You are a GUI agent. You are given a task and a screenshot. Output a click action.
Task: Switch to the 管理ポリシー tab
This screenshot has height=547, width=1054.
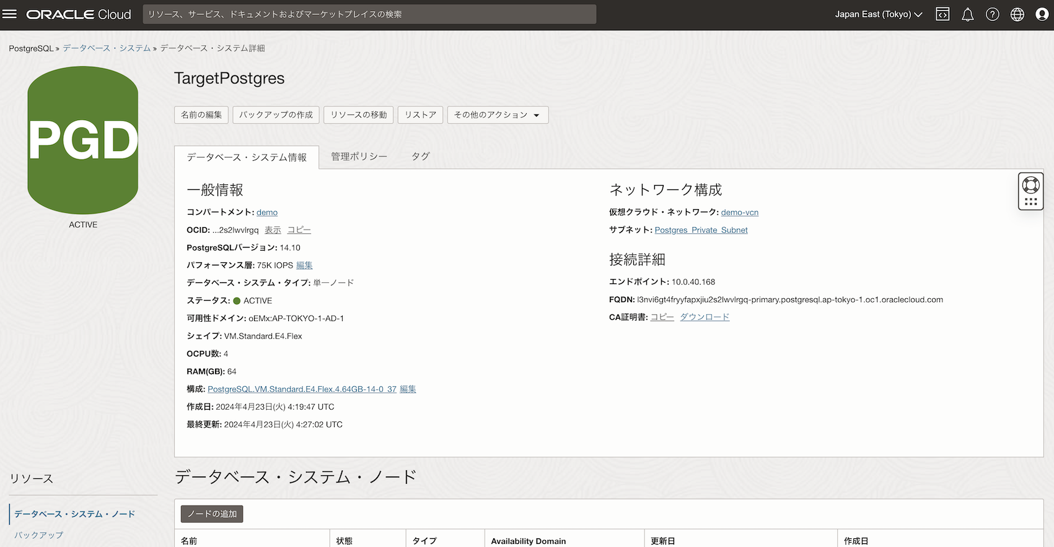click(x=359, y=157)
